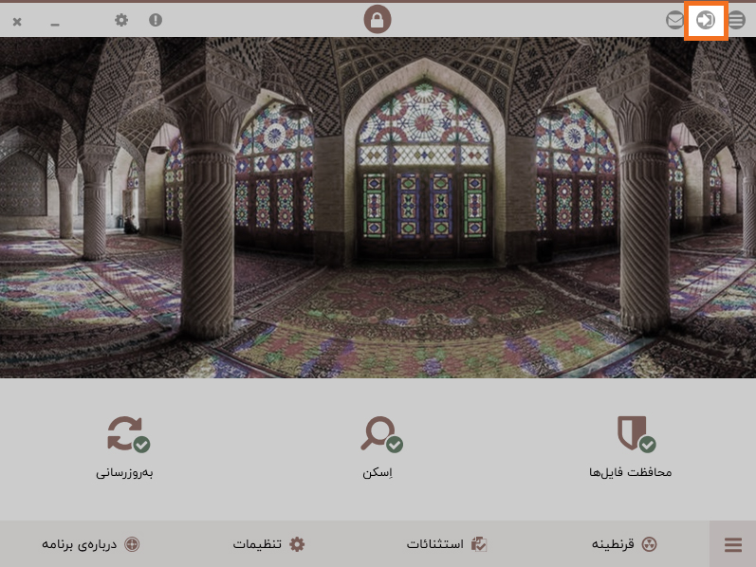
Task: Open درباره‌ی برنامه about tab
Action: click(91, 544)
